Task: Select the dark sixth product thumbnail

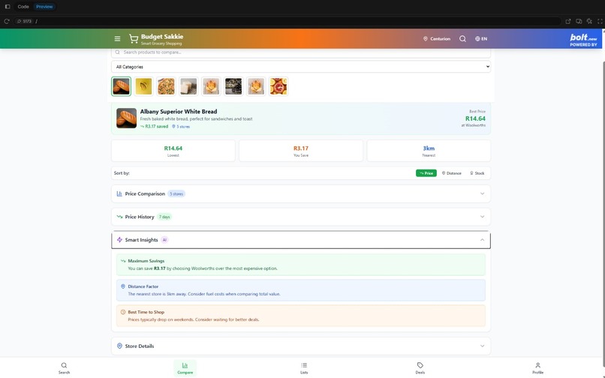Action: coord(233,86)
